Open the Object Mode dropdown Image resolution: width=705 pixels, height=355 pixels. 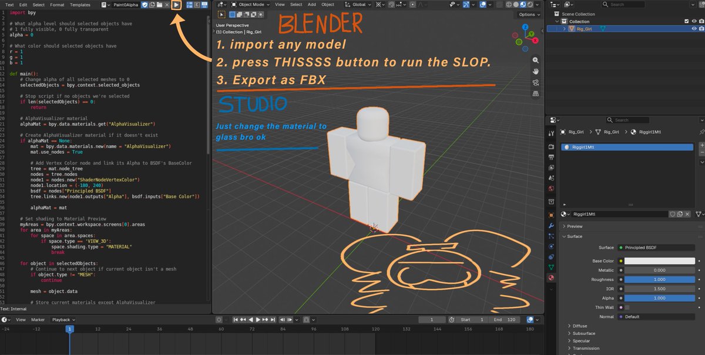click(250, 4)
